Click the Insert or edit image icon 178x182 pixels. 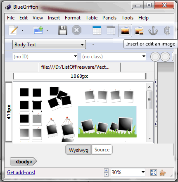(125, 31)
